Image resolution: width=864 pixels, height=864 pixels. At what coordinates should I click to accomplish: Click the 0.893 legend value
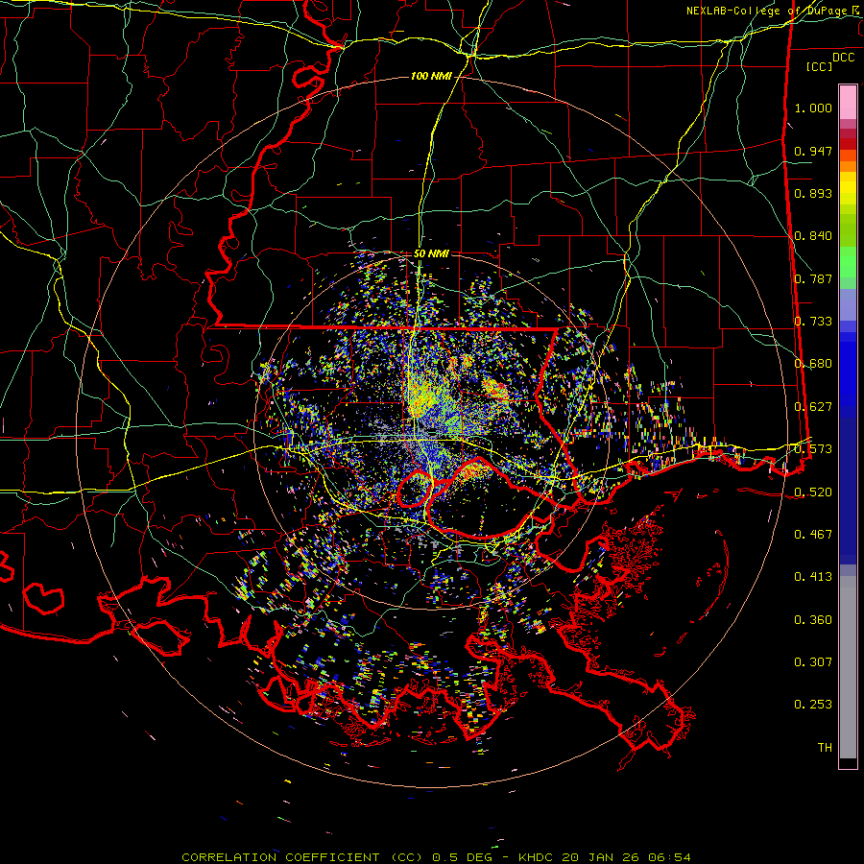[x=813, y=193]
